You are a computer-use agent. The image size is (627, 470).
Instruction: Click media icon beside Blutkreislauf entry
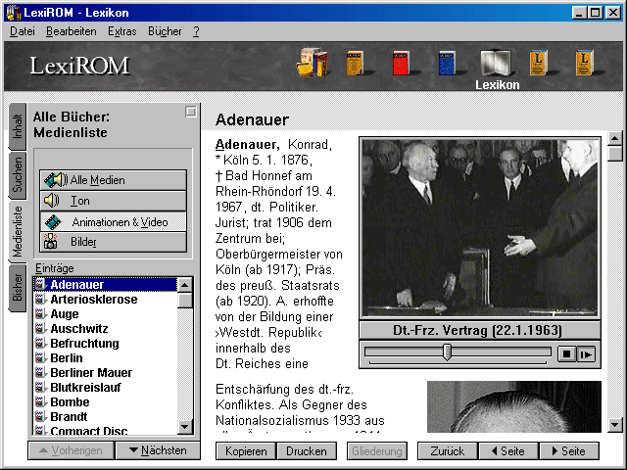point(40,387)
